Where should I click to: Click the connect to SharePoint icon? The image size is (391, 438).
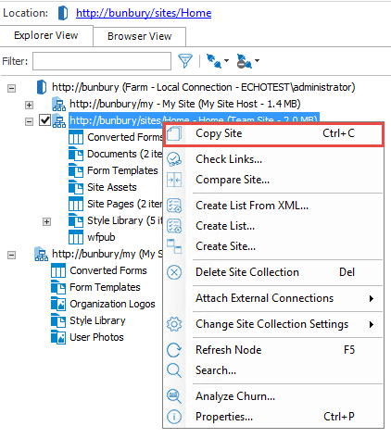[x=214, y=61]
